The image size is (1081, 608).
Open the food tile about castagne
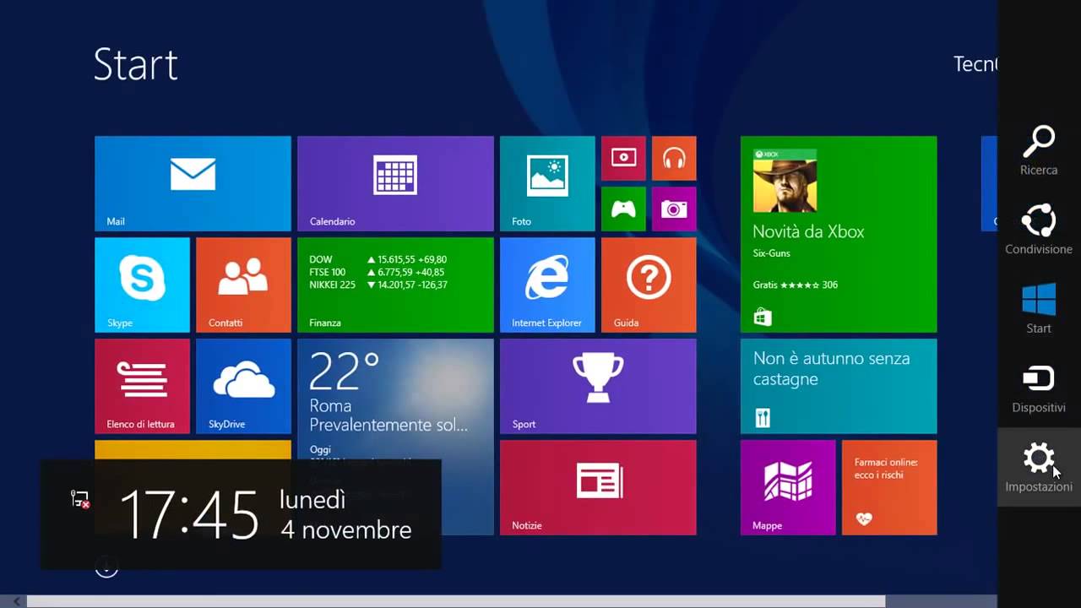coord(839,386)
